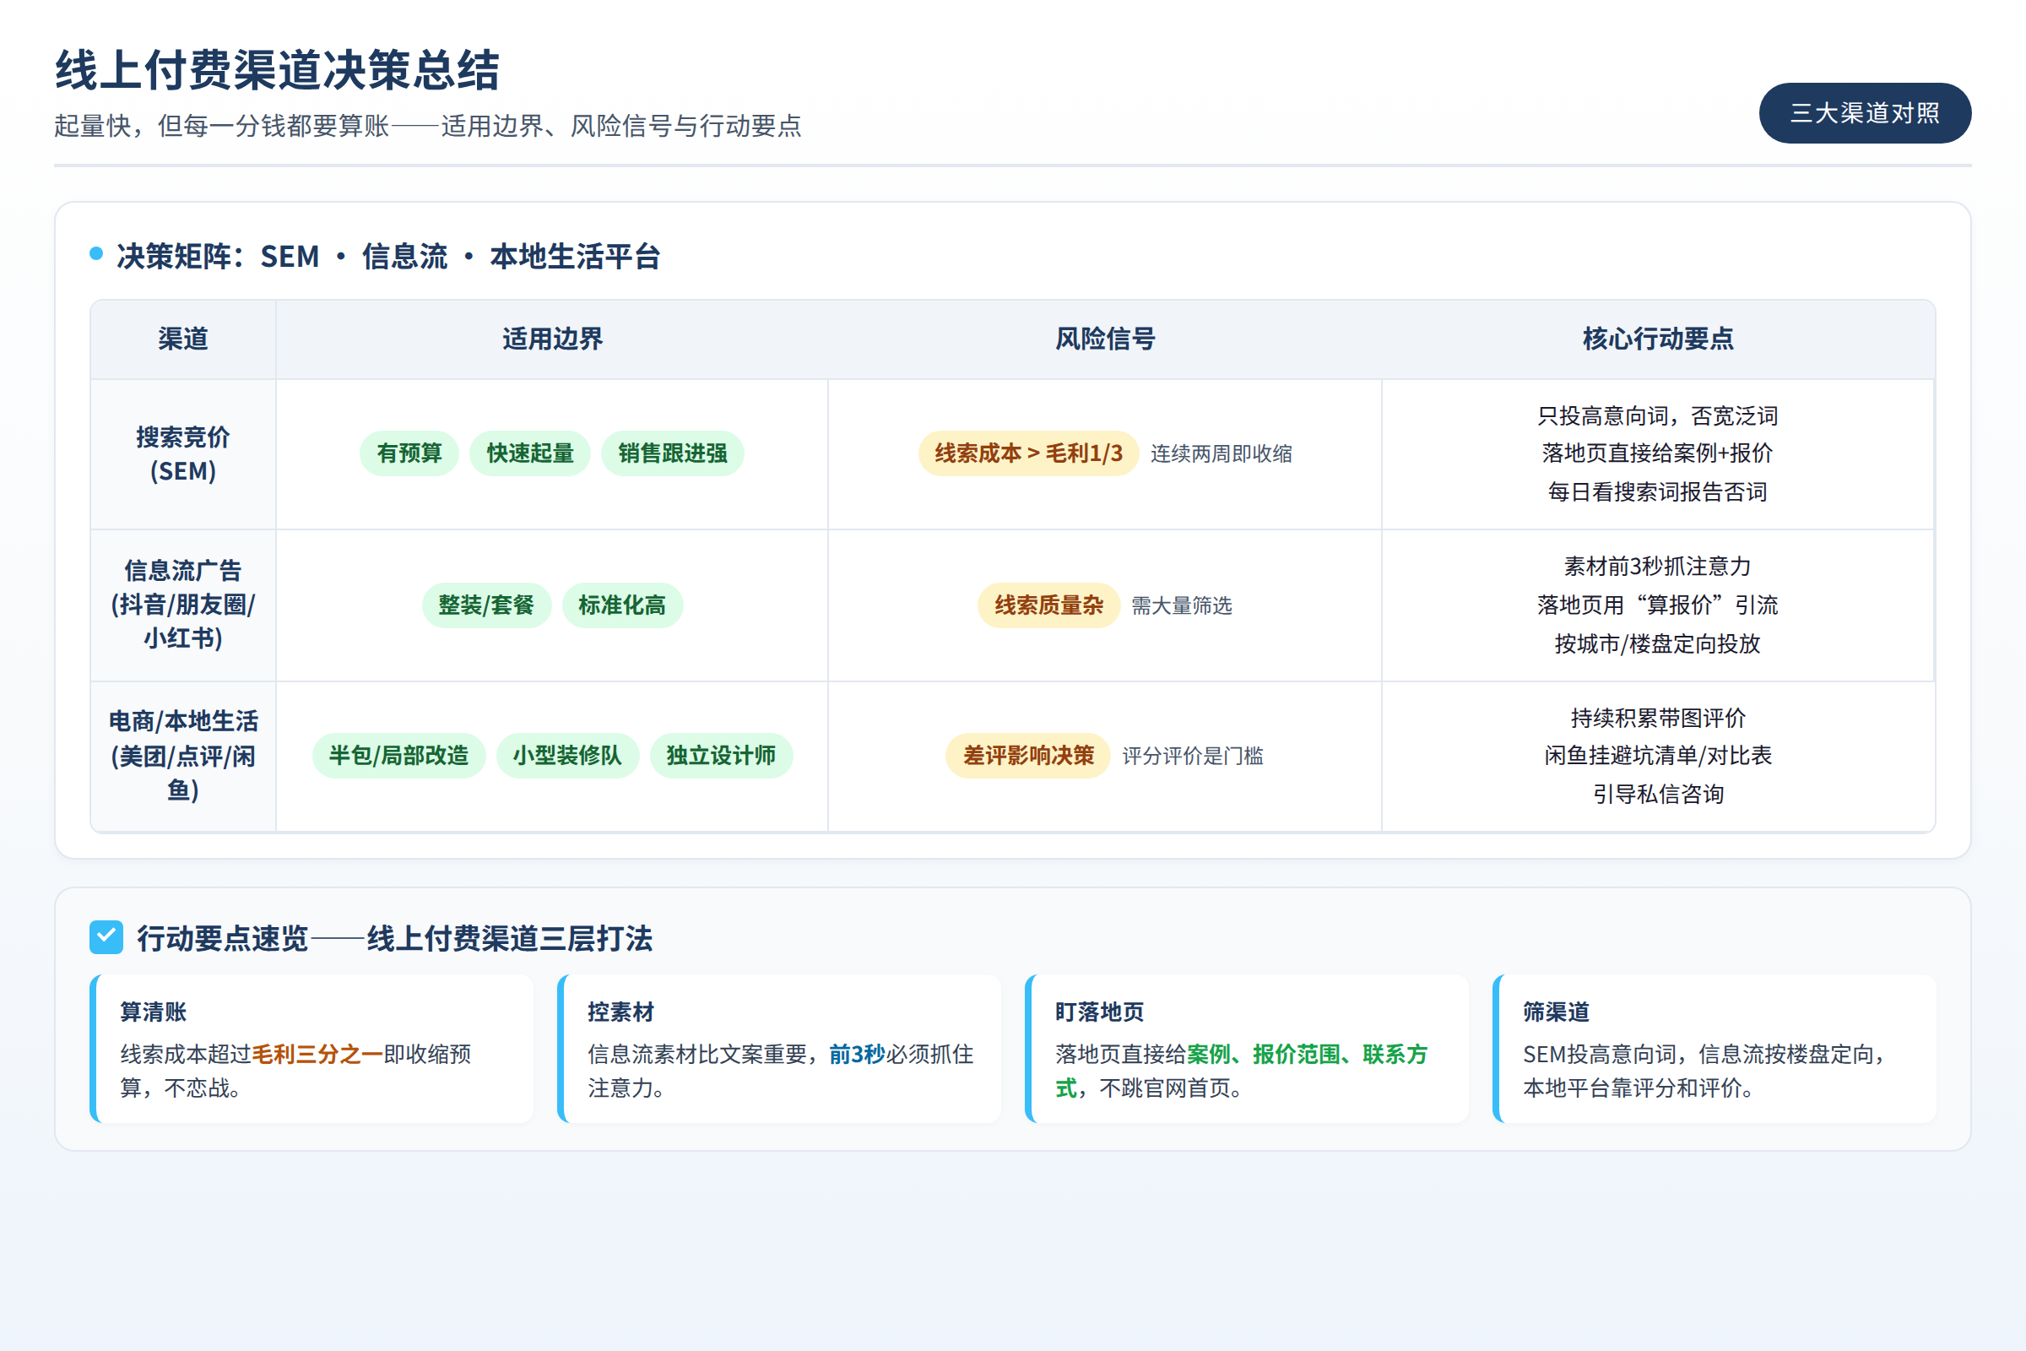
Task: Click the blue checkmark icon beside 行动要点速览
Action: (x=106, y=937)
